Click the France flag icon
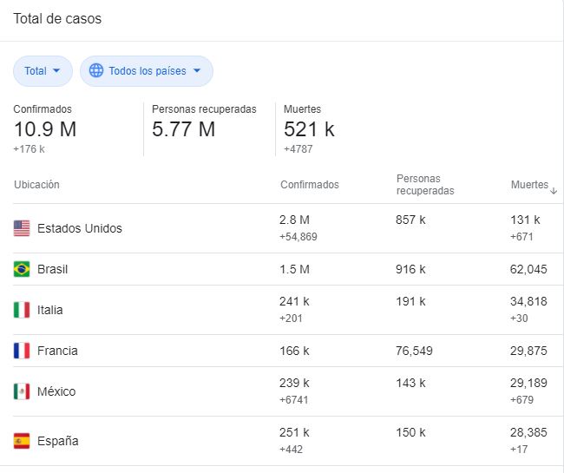Image resolution: width=564 pixels, height=473 pixels. pos(22,351)
